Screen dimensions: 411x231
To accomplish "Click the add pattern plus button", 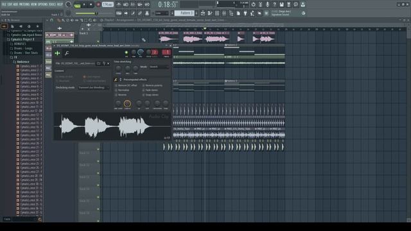I will [197, 13].
